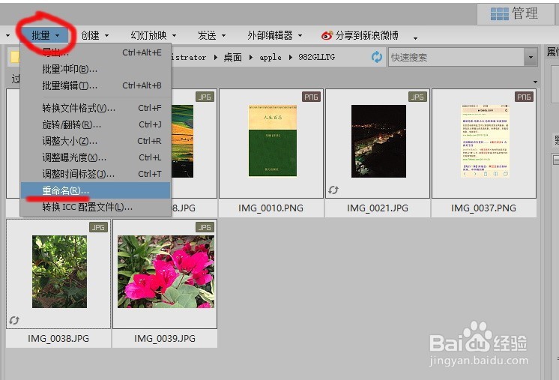Open the 幻灯放映 (Slideshow) menu

[154, 35]
